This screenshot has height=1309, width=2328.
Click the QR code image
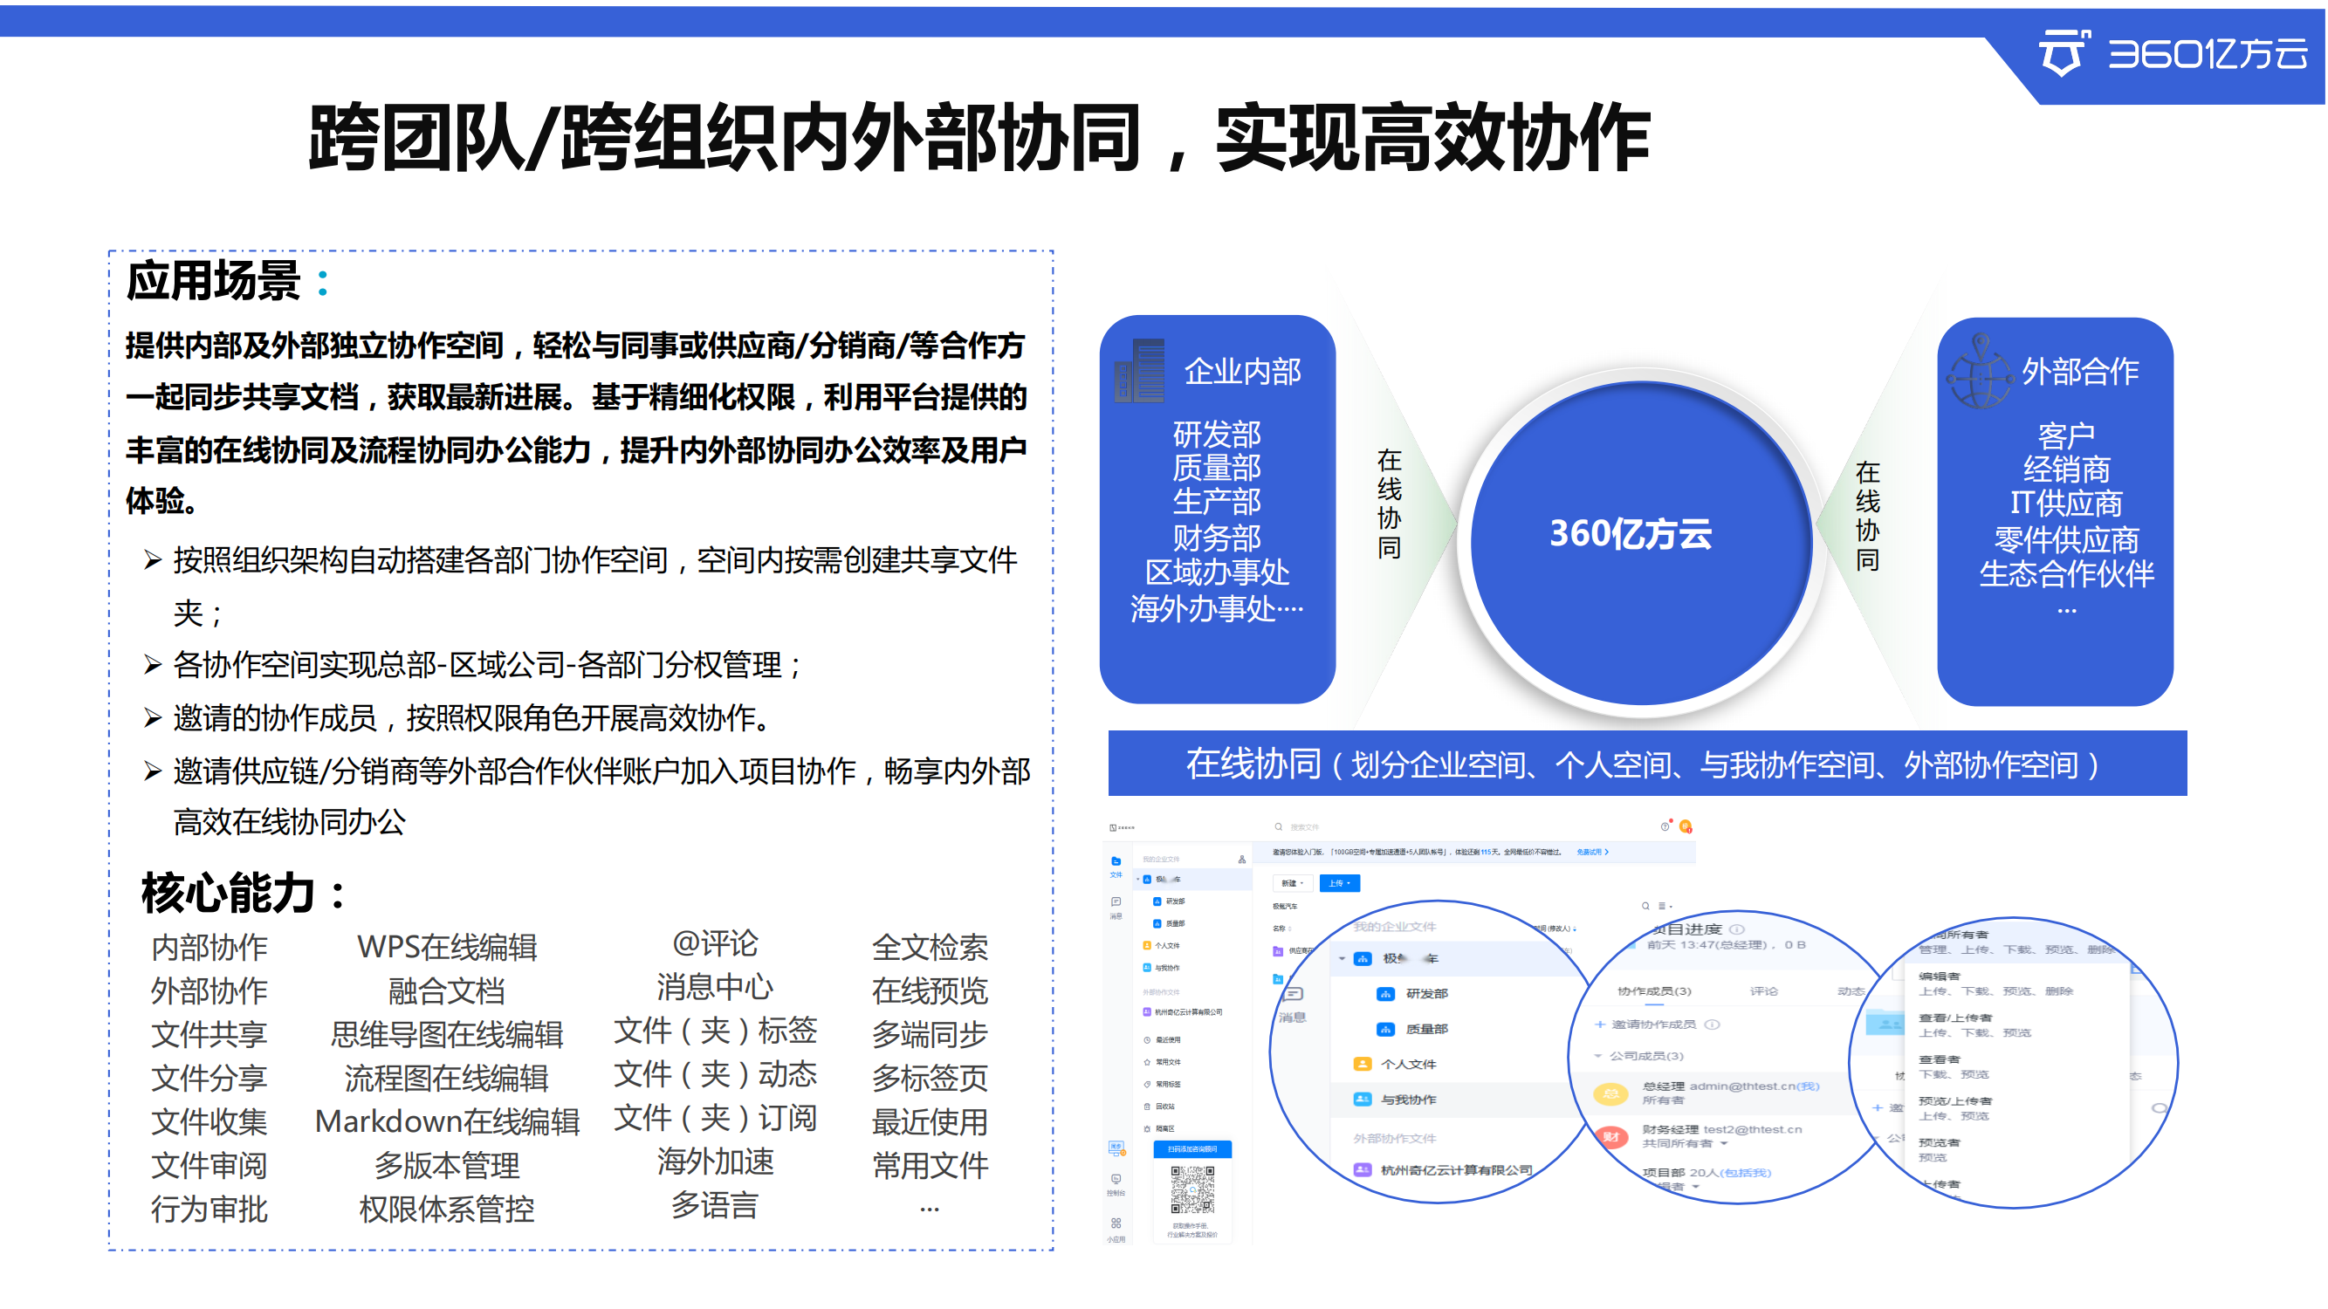tap(1192, 1189)
